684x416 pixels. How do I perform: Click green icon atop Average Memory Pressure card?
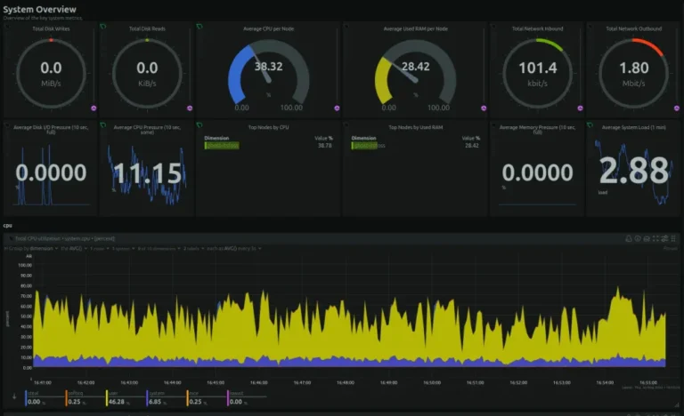493,125
